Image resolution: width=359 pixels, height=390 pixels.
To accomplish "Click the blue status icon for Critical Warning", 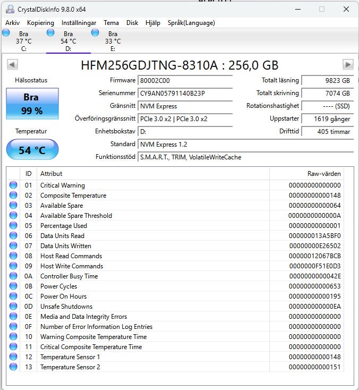I will click(13, 185).
